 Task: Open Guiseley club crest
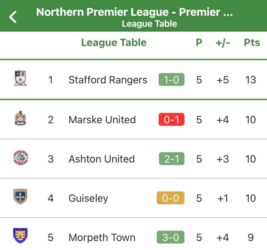tap(20, 196)
